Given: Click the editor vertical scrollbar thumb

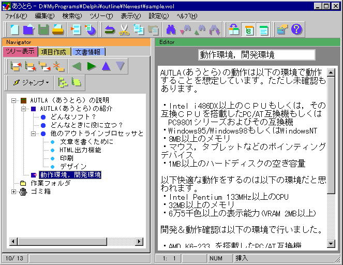Looking at the screenshot, I should (x=331, y=135).
